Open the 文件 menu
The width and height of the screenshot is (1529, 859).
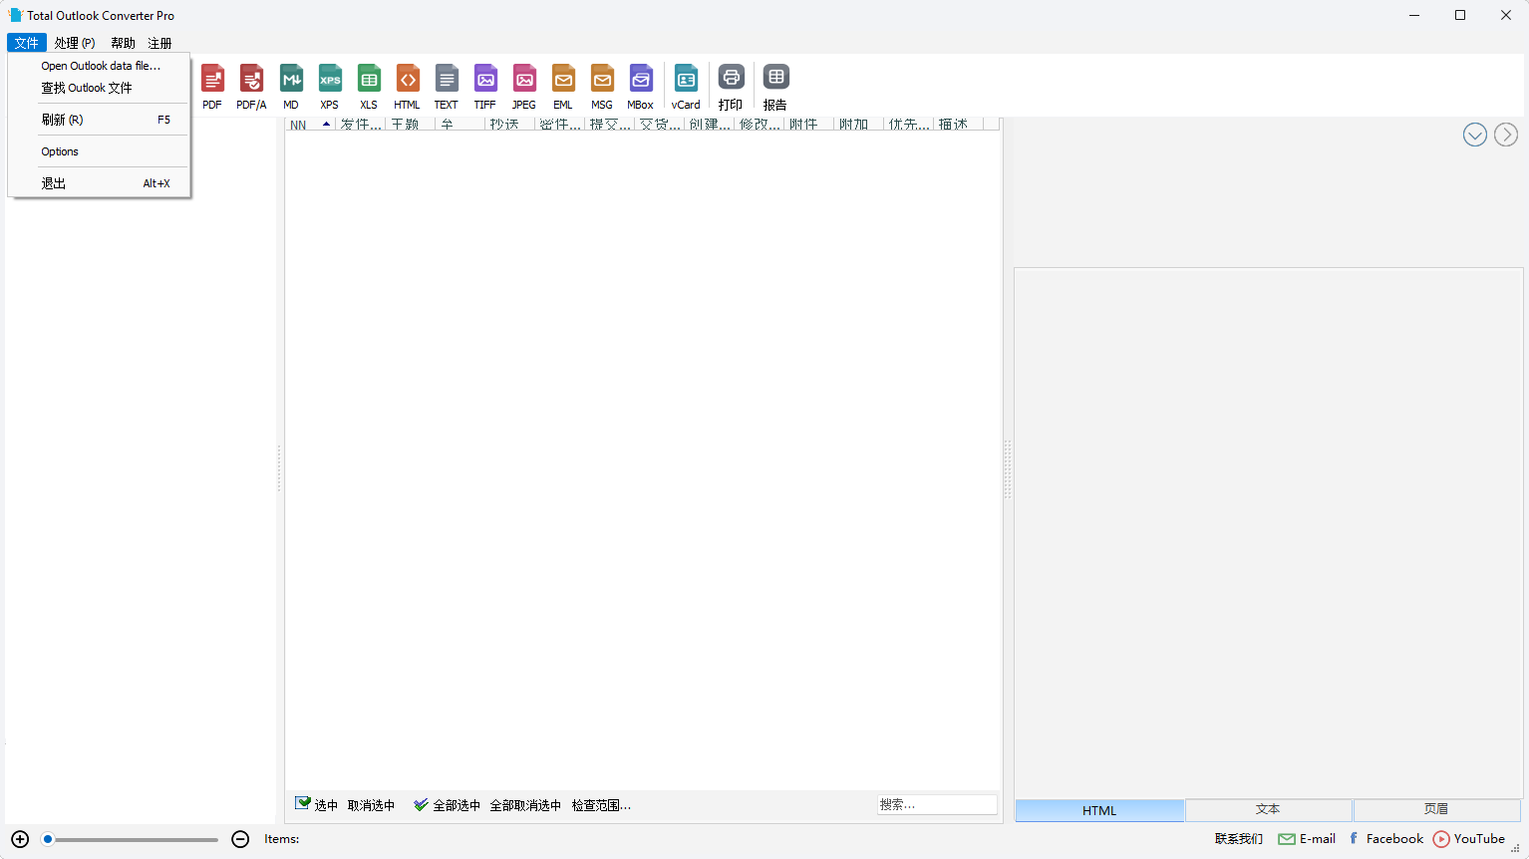(x=27, y=43)
